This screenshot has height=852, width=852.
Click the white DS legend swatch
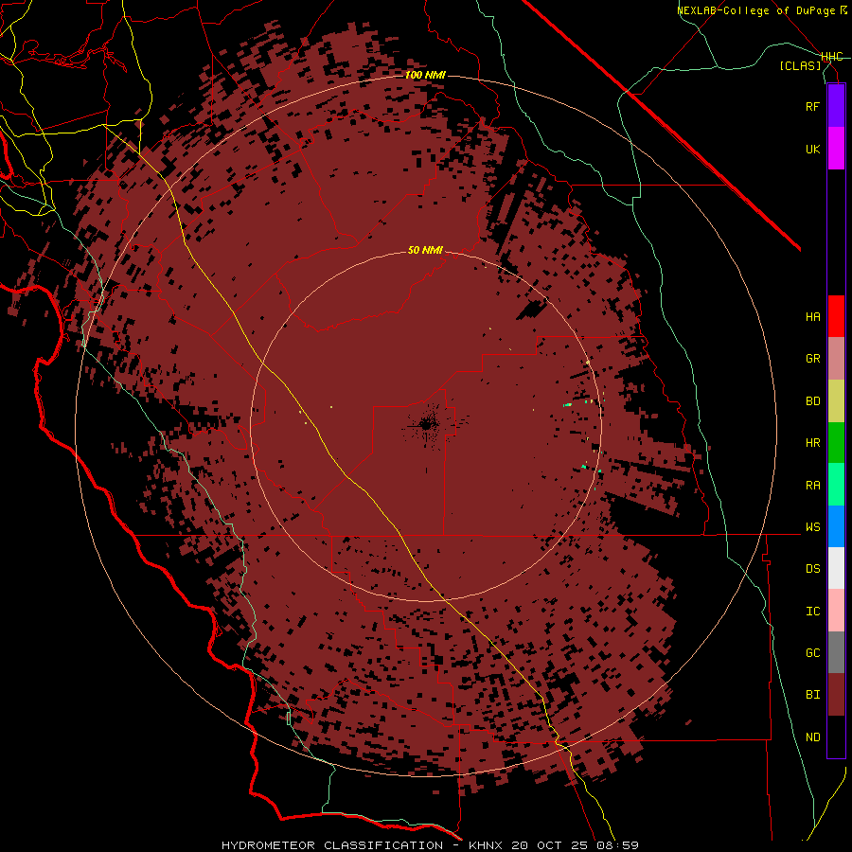(836, 569)
